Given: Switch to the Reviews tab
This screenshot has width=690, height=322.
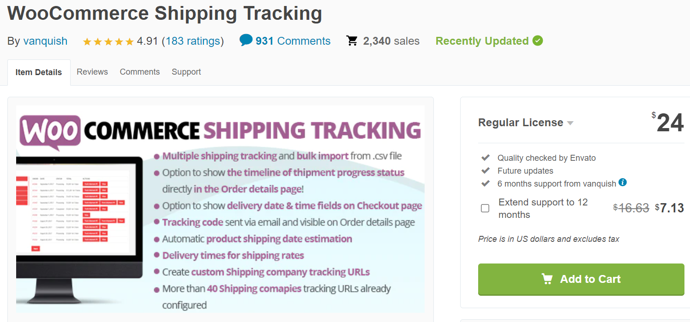Looking at the screenshot, I should click(92, 72).
